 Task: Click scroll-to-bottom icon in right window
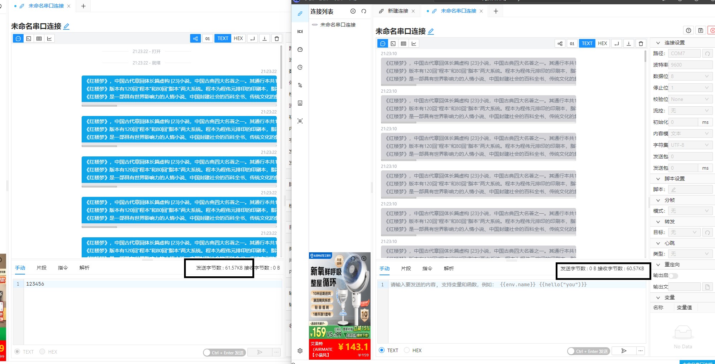tap(629, 44)
